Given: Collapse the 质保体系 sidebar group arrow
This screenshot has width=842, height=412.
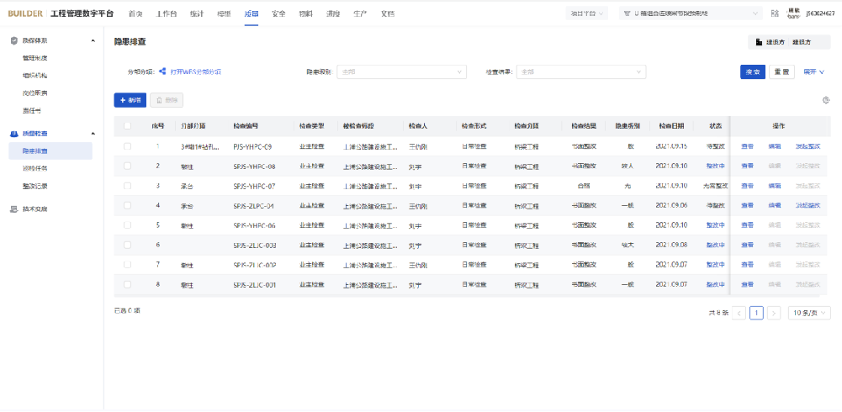Looking at the screenshot, I should click(x=93, y=40).
